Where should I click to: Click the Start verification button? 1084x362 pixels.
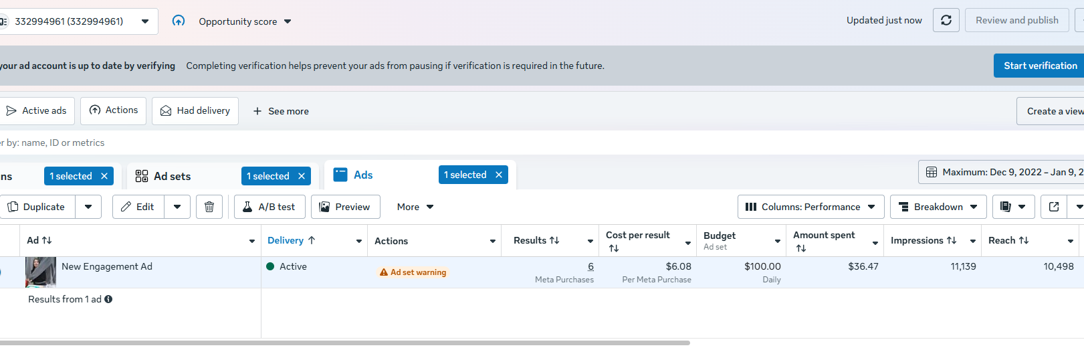(x=1040, y=66)
